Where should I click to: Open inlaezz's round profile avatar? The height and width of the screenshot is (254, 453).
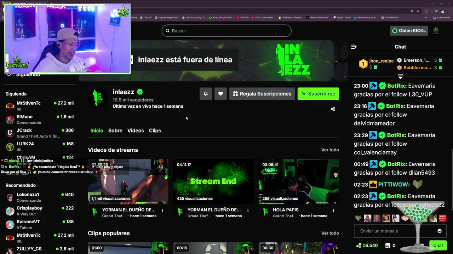[x=98, y=97]
